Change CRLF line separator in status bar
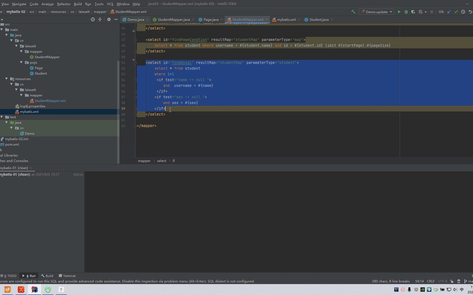Screen dimensions: 473x295 click(431, 281)
